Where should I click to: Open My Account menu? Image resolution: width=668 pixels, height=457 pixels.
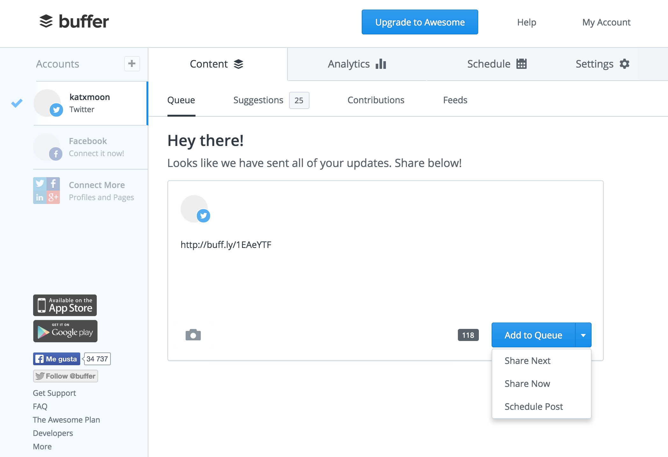(x=606, y=22)
